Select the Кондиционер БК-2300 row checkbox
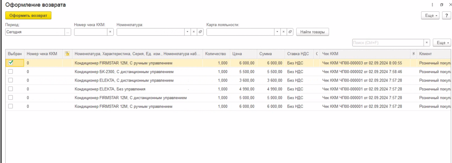This screenshot has width=452, height=163. tap(11, 72)
